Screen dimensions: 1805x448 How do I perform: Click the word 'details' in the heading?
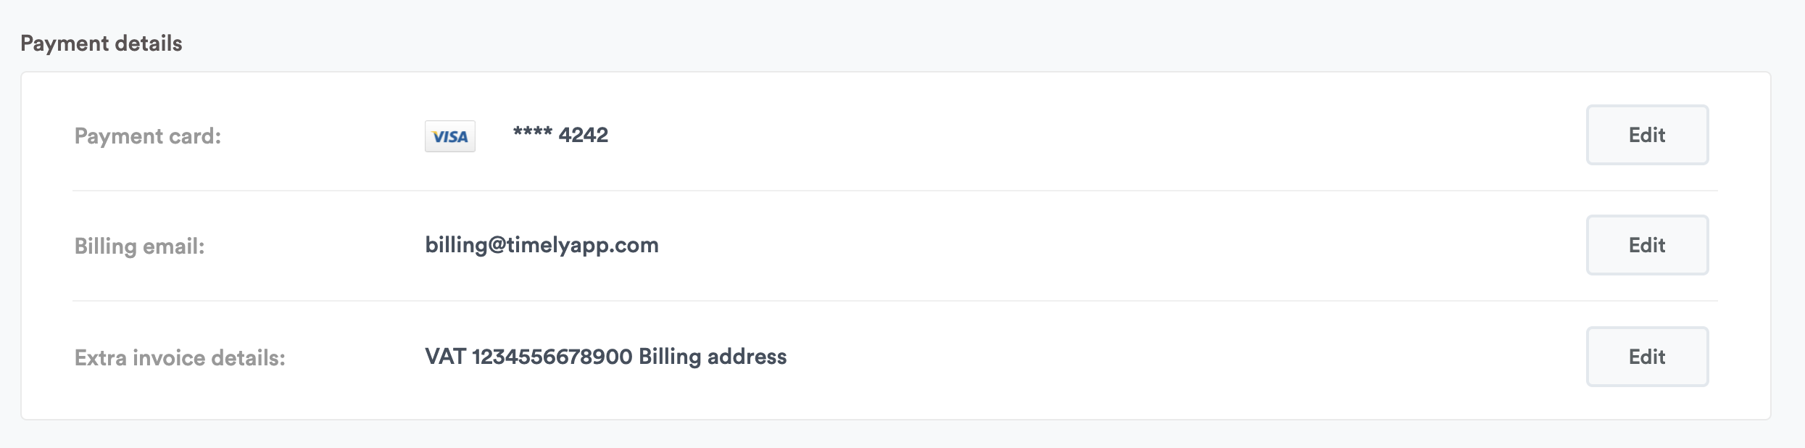pyautogui.click(x=149, y=43)
